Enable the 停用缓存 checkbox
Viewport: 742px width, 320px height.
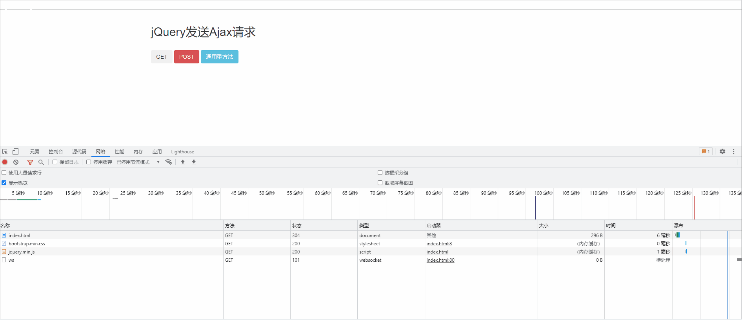89,162
